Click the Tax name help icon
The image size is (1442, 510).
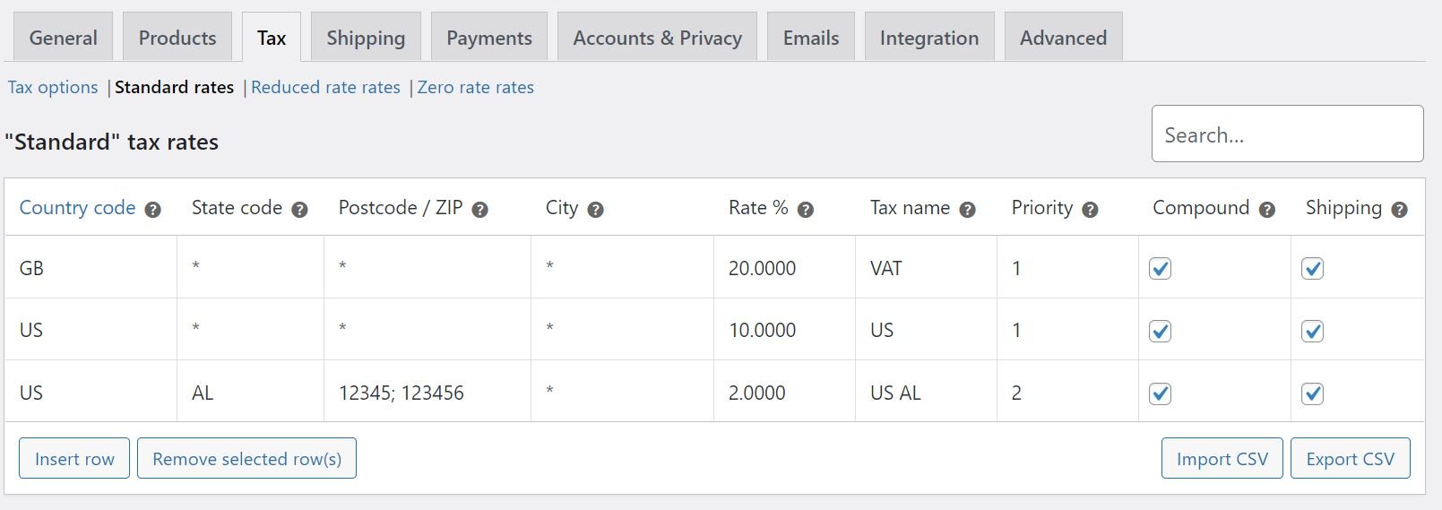click(x=968, y=210)
